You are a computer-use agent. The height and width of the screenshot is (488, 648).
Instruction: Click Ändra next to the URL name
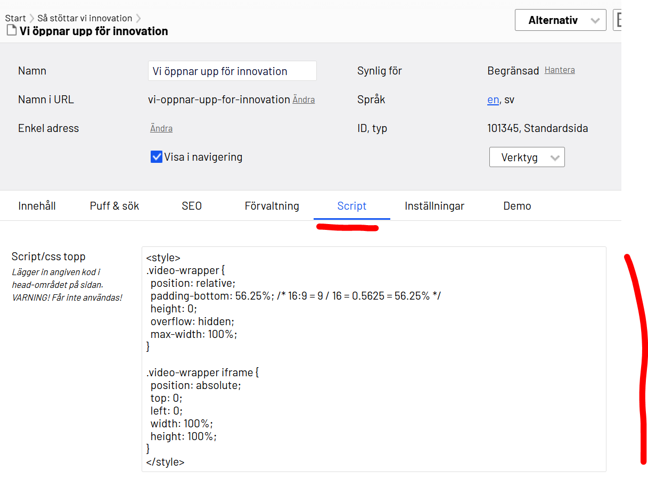pyautogui.click(x=304, y=100)
